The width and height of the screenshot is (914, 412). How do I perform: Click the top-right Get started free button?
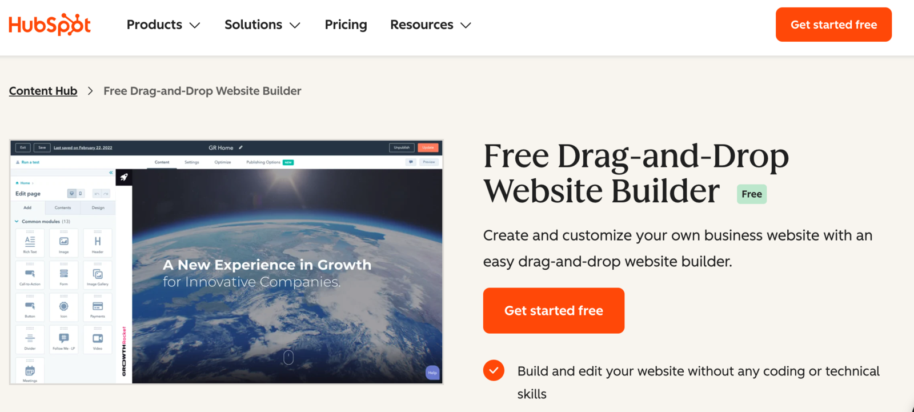[x=833, y=25]
